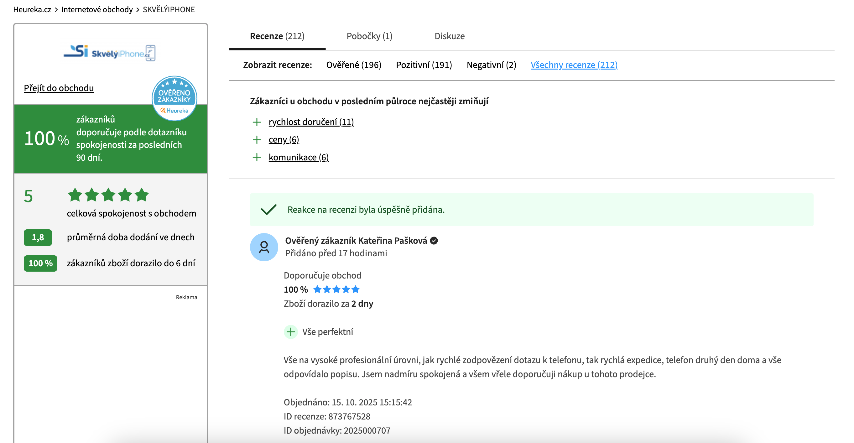The width and height of the screenshot is (854, 443).
Task: Switch to the Pobočky (1) tab
Action: (369, 36)
